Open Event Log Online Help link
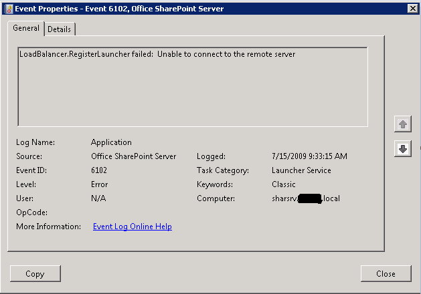The image size is (421, 294). click(x=133, y=227)
